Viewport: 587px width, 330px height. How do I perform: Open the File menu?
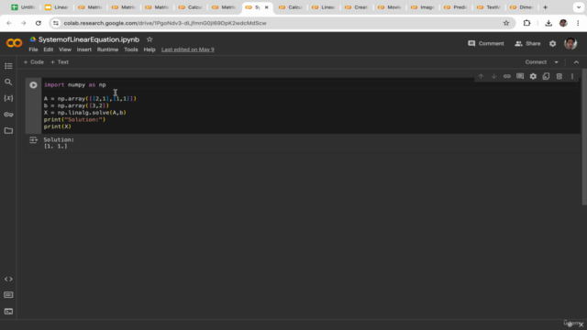pyautogui.click(x=33, y=49)
